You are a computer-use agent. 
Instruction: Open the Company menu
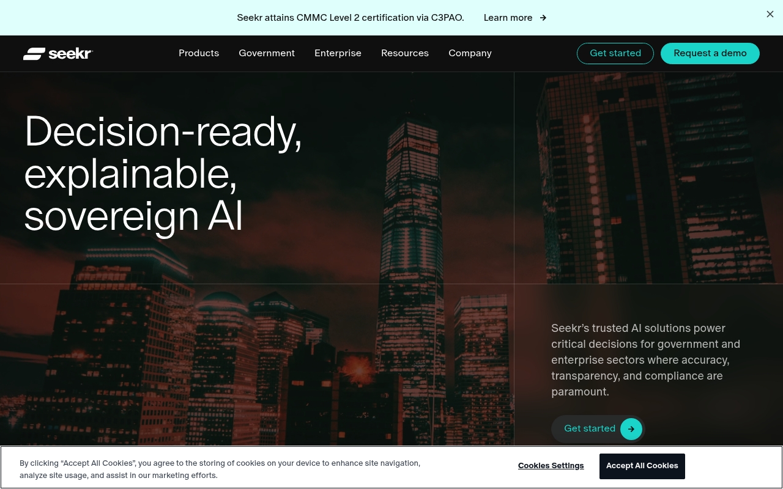(x=470, y=53)
